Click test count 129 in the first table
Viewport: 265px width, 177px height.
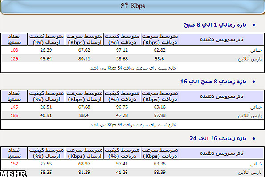[14, 59]
